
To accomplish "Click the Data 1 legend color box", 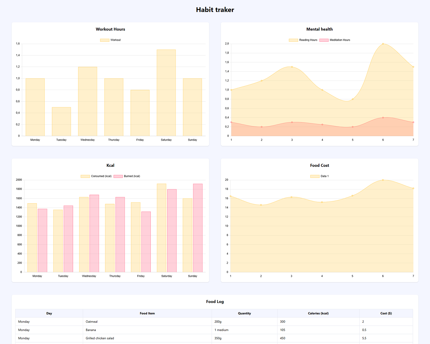I will [x=315, y=176].
